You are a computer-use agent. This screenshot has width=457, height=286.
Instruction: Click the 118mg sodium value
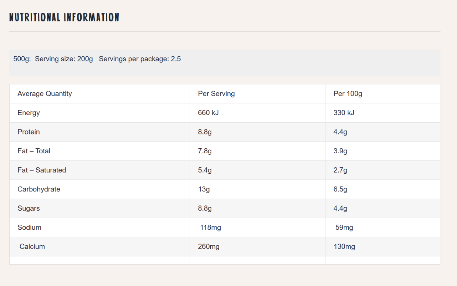pos(211,228)
